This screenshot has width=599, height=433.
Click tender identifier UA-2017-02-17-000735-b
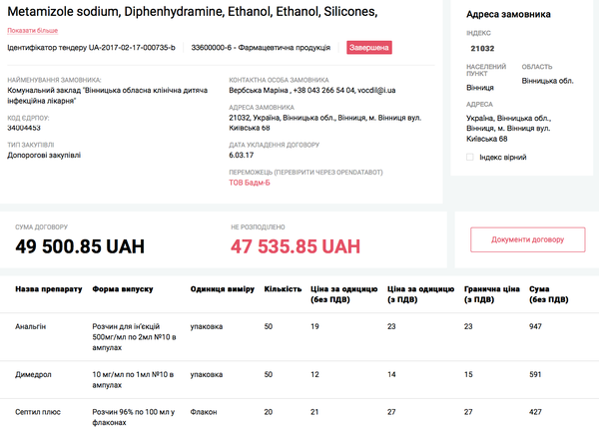pyautogui.click(x=91, y=47)
